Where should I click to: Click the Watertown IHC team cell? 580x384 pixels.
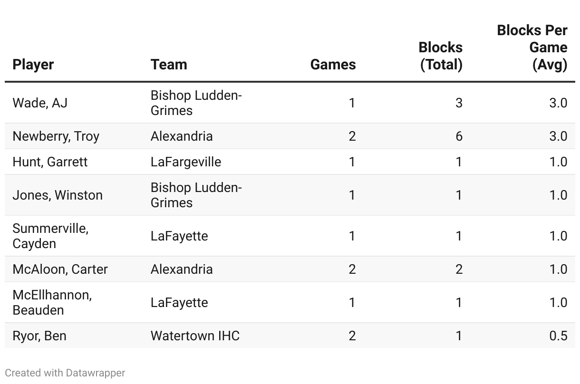pos(195,336)
